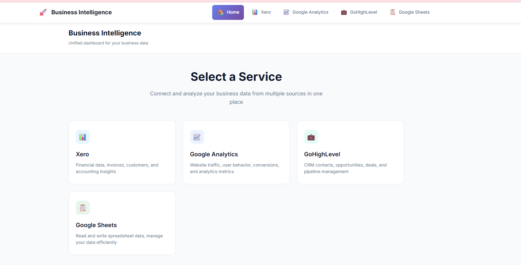521x265 pixels.
Task: Go to the GoHighLevel nav tab
Action: tap(363, 12)
